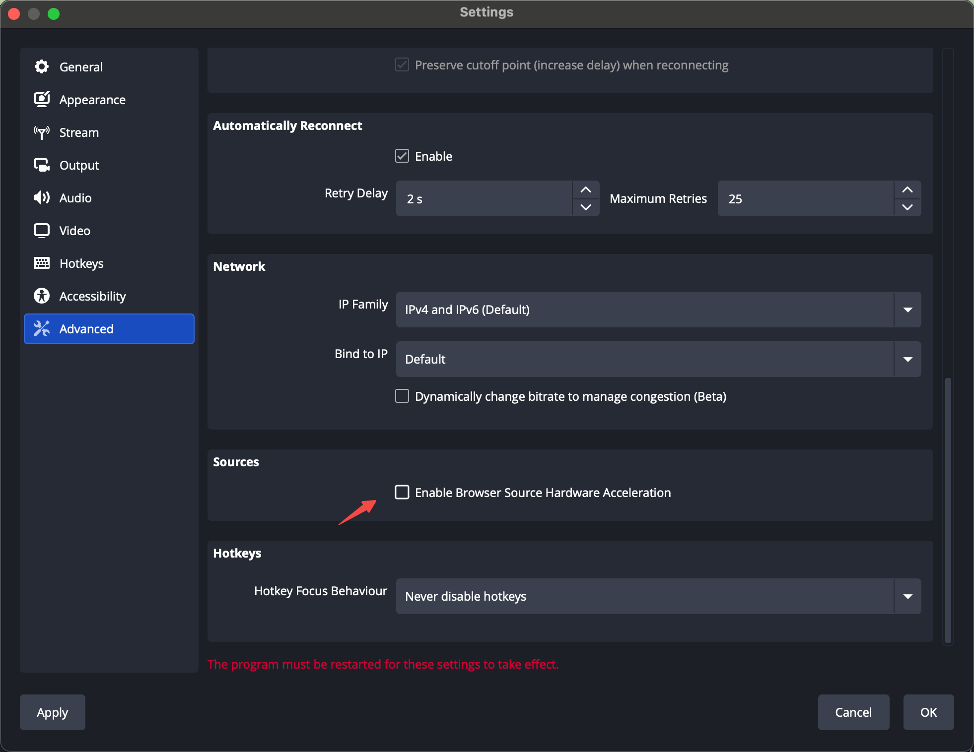Enable Browser Source Hardware Acceleration
The width and height of the screenshot is (974, 752).
coord(402,492)
